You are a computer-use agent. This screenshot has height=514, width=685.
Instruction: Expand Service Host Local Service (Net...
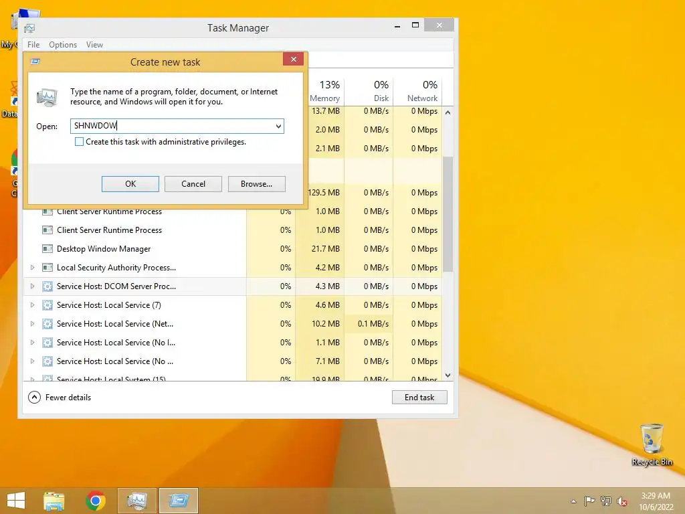pyautogui.click(x=32, y=324)
